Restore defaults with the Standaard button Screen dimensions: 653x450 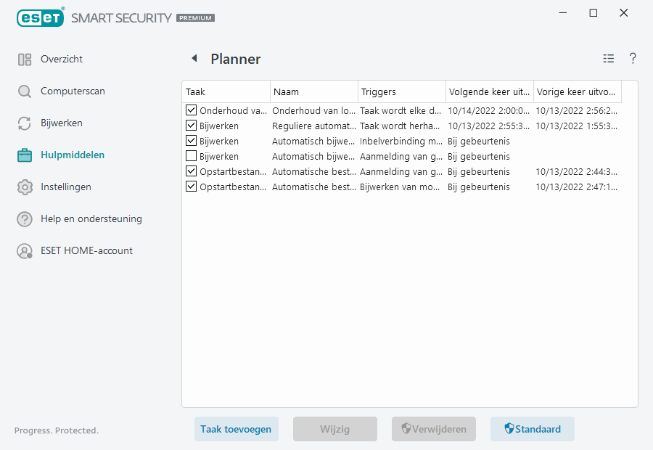(x=532, y=429)
